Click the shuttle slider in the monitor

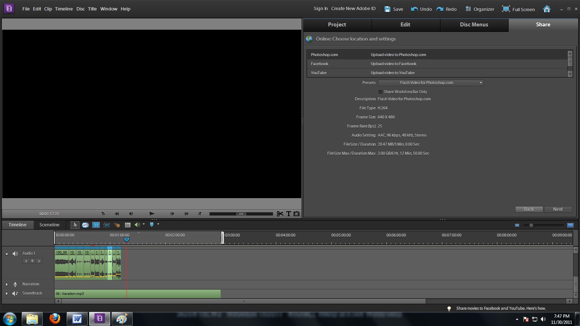(241, 214)
